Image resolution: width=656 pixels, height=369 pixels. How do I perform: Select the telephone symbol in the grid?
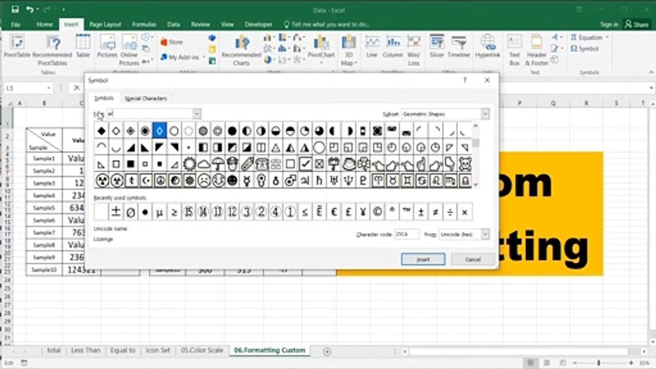click(x=261, y=165)
